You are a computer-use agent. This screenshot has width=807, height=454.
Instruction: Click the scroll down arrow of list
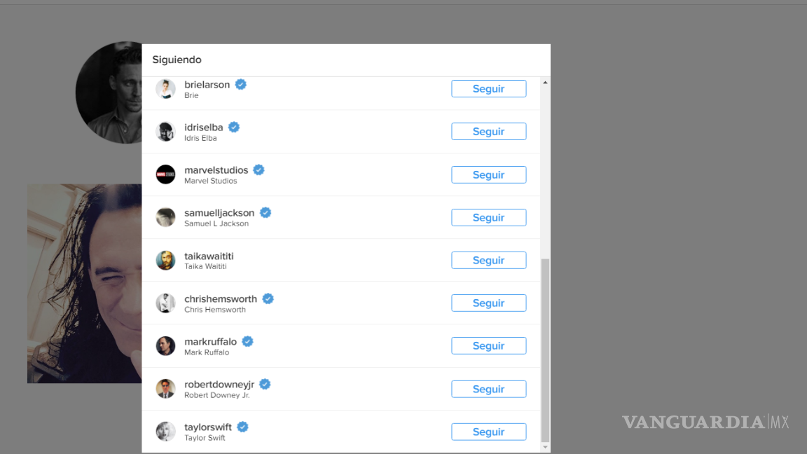tap(545, 446)
